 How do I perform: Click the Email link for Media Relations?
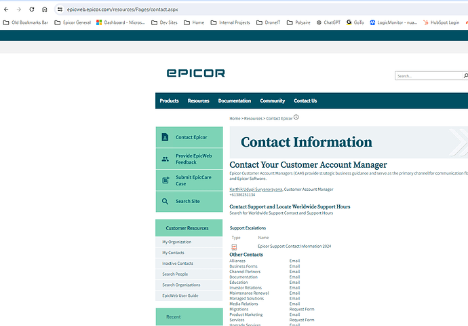pyautogui.click(x=294, y=304)
